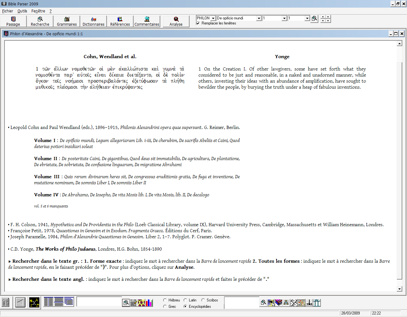Expand the PHILON author dropdown

[x=213, y=18]
